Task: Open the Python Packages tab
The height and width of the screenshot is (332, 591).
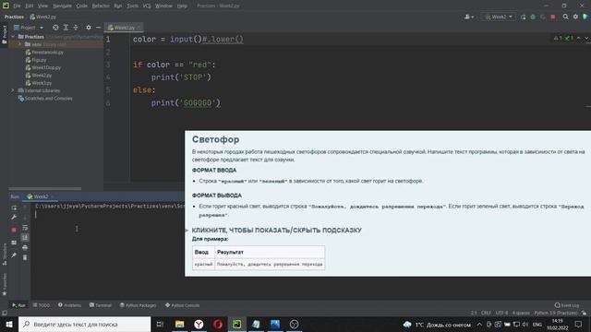Action: 138,305
